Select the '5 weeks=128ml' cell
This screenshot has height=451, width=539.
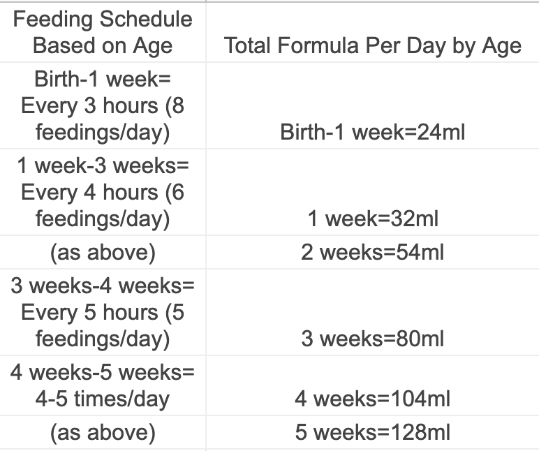[372, 432]
